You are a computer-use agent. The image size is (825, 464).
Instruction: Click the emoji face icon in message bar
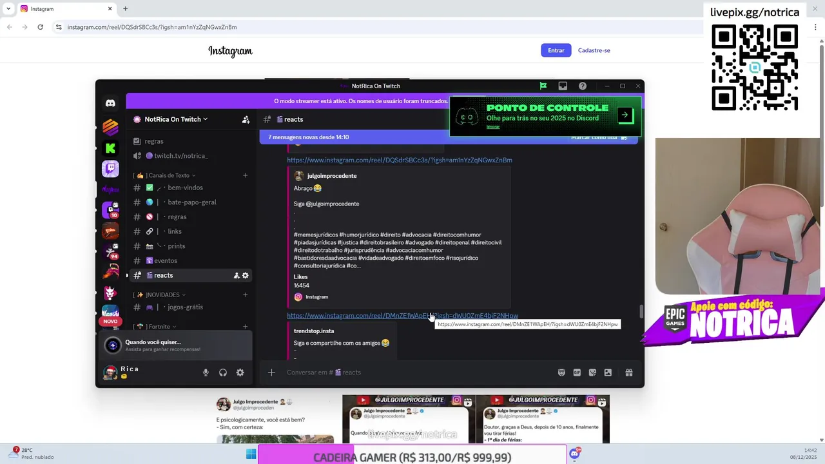[x=561, y=372]
